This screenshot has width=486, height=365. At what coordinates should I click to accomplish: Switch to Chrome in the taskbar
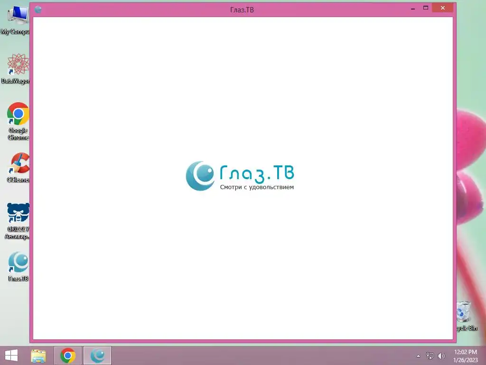pos(68,355)
